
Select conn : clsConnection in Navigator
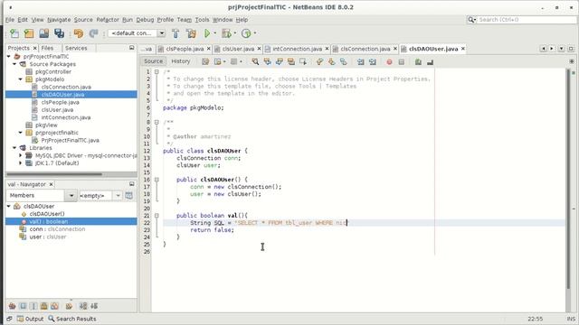click(57, 229)
